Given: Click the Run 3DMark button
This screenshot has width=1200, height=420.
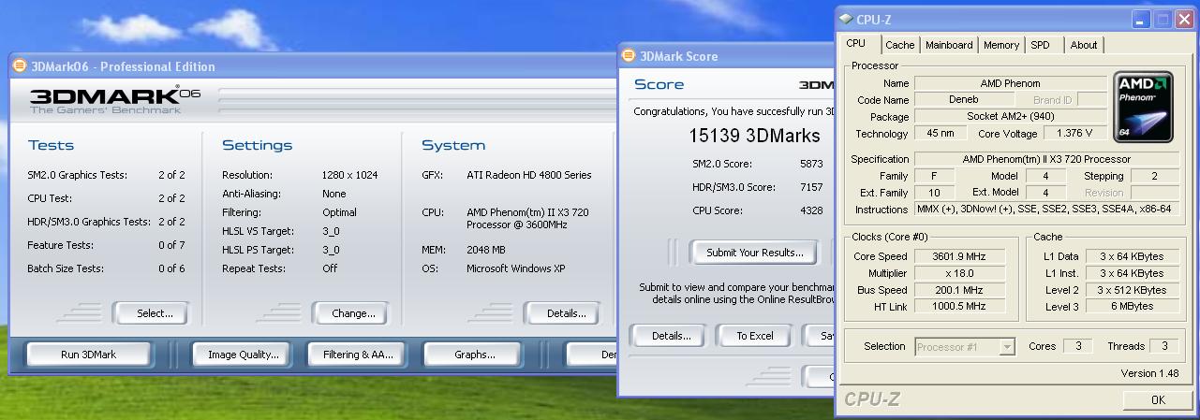Looking at the screenshot, I should click(x=89, y=355).
